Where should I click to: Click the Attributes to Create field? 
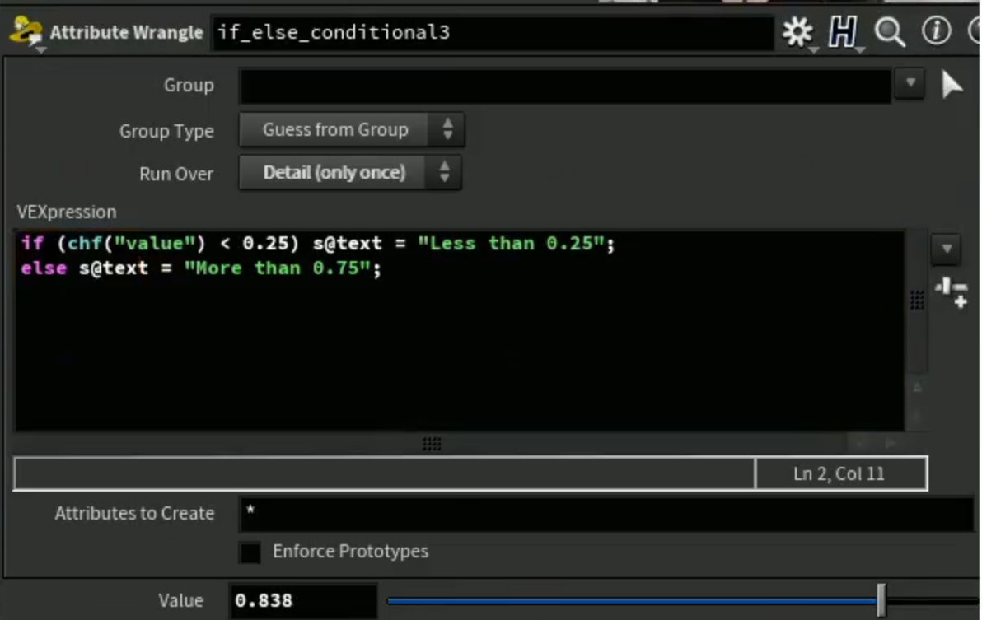[x=606, y=514]
